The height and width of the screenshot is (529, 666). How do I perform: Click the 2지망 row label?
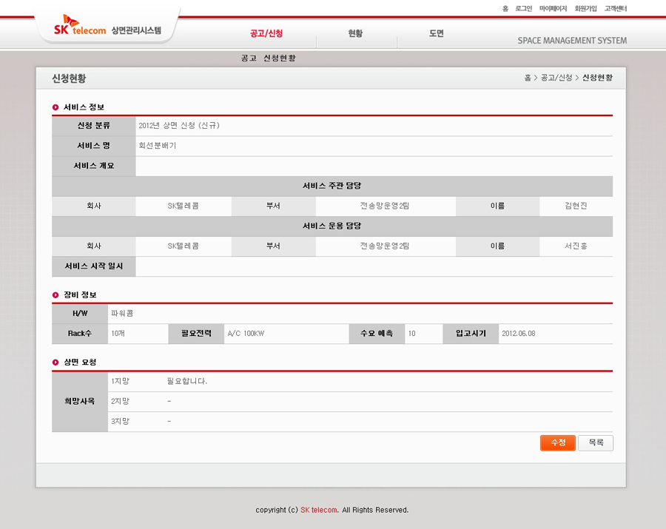point(120,401)
